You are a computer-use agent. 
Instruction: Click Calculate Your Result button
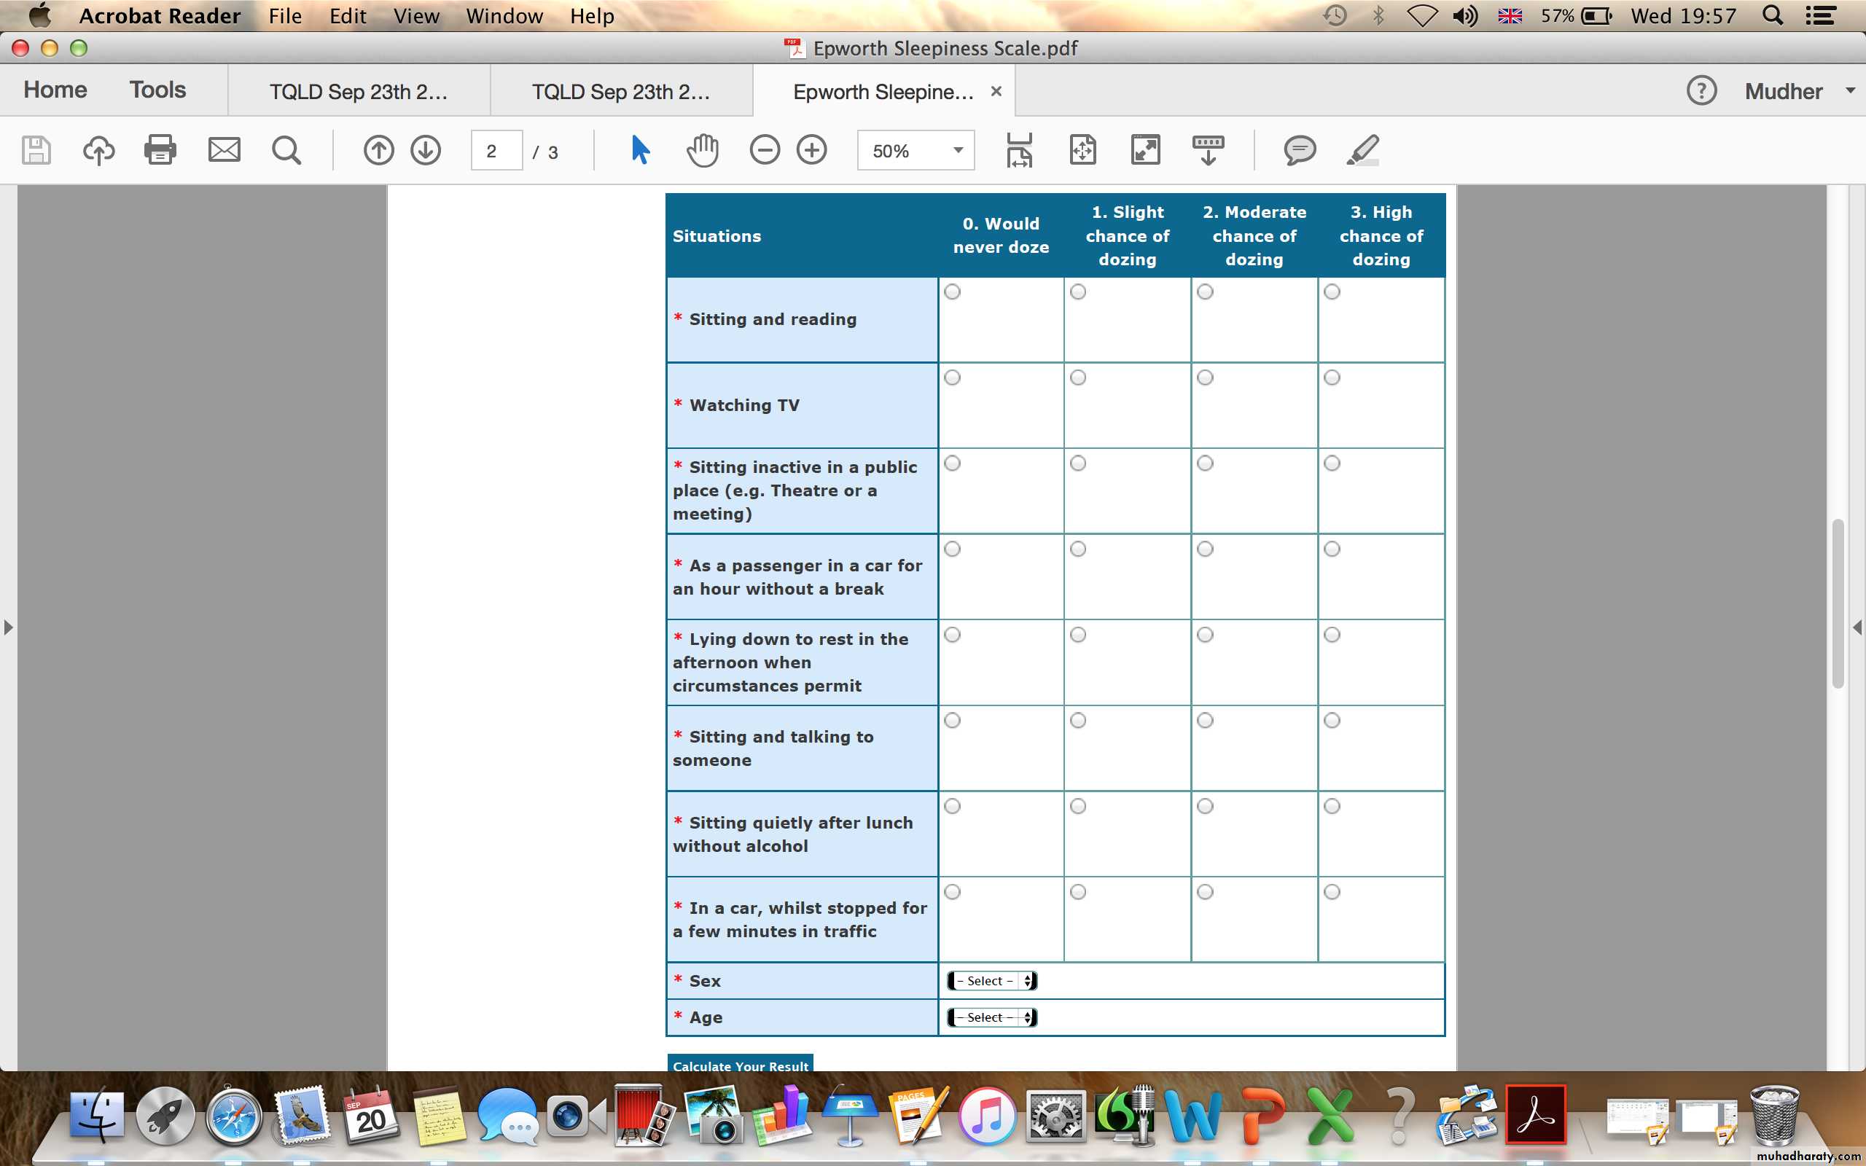pyautogui.click(x=739, y=1065)
